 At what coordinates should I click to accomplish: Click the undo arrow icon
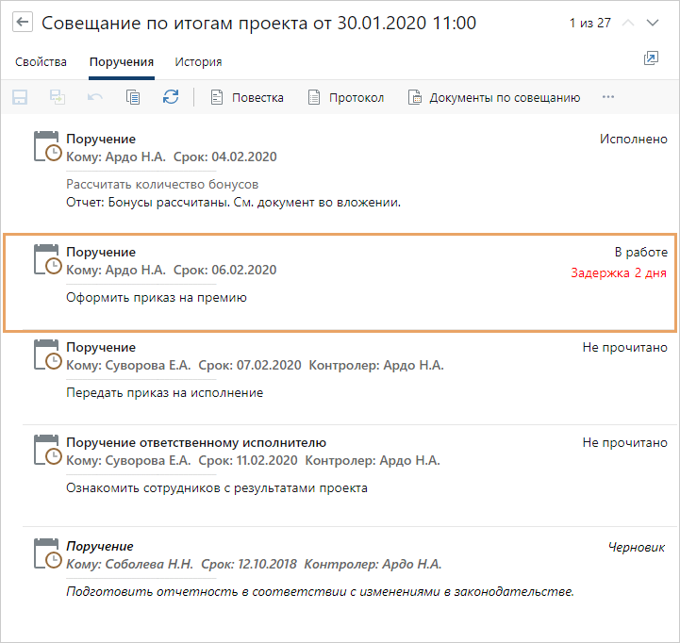click(x=95, y=97)
